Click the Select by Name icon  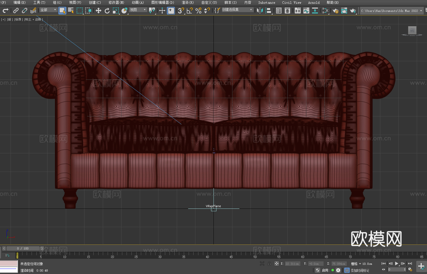click(x=71, y=11)
